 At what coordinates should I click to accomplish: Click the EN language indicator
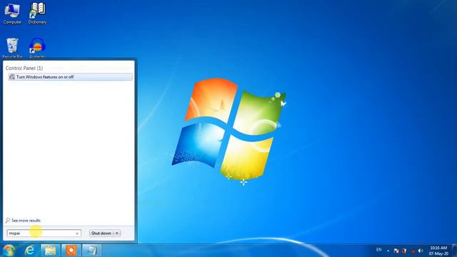pos(378,250)
